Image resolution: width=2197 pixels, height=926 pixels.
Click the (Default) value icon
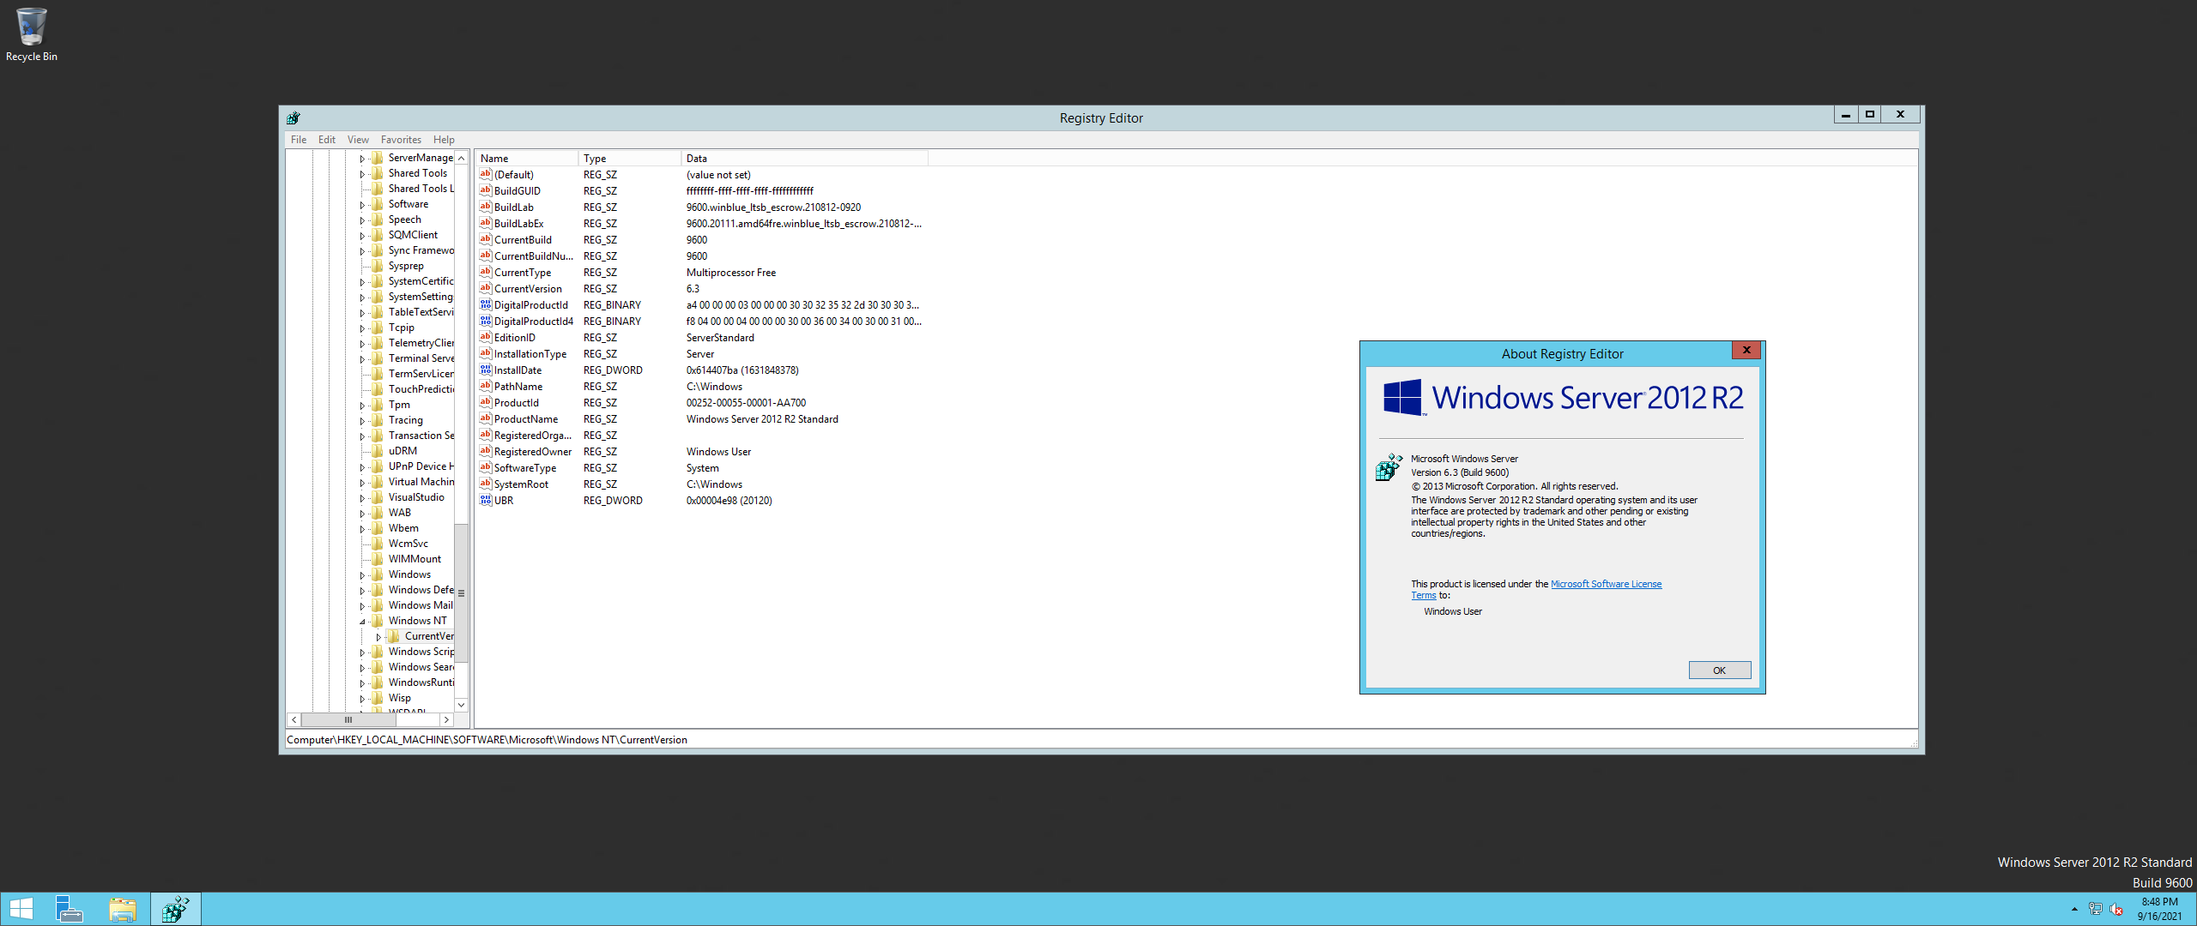click(x=486, y=174)
